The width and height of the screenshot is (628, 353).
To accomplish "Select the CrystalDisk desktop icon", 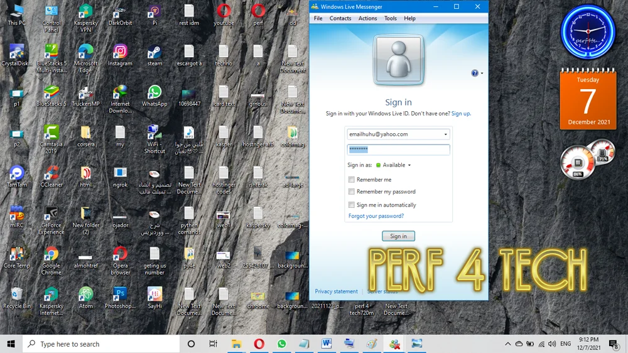I will click(16, 55).
